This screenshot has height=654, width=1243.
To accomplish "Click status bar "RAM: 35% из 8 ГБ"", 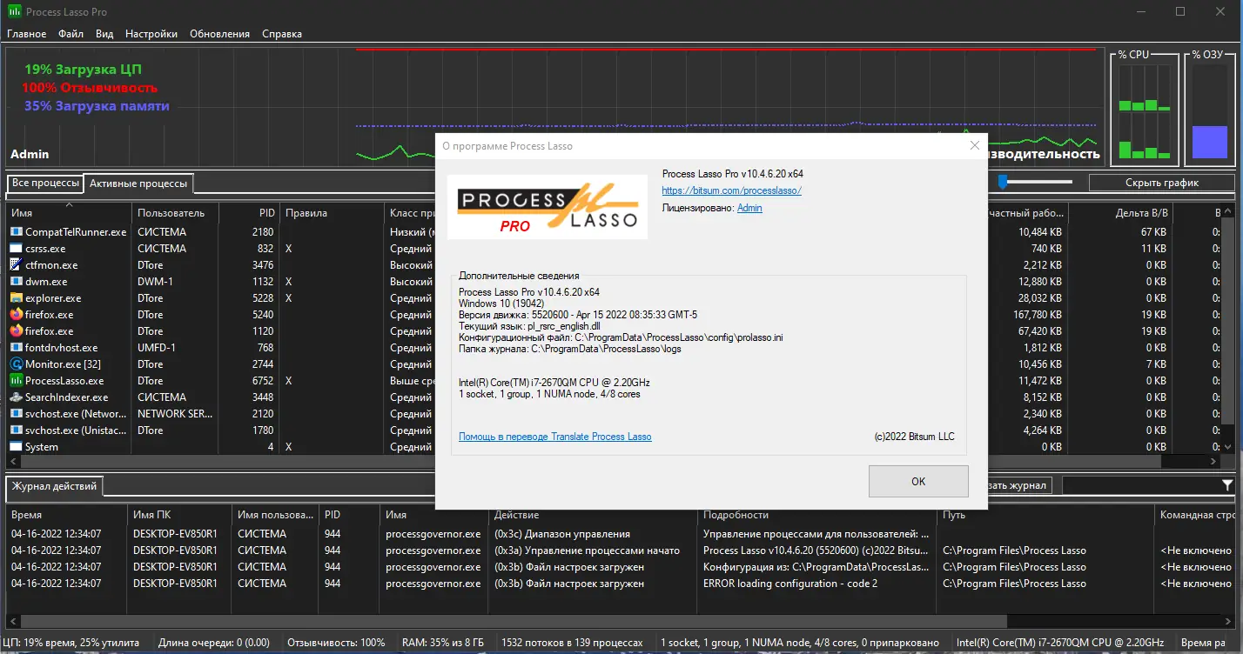I will click(x=444, y=643).
